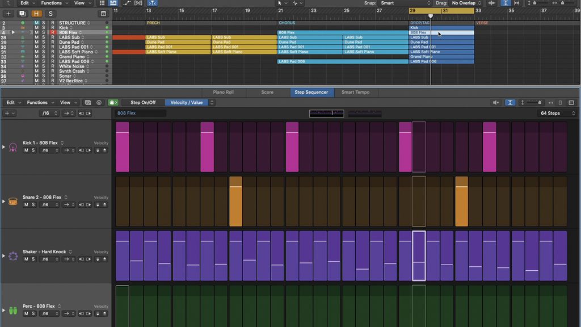The width and height of the screenshot is (581, 327).
Task: Click the plus button to add a row
Action: [8, 113]
